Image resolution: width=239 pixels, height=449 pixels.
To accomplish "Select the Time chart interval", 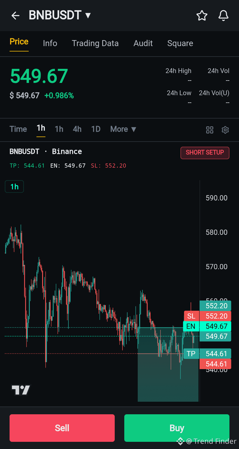I will point(18,129).
